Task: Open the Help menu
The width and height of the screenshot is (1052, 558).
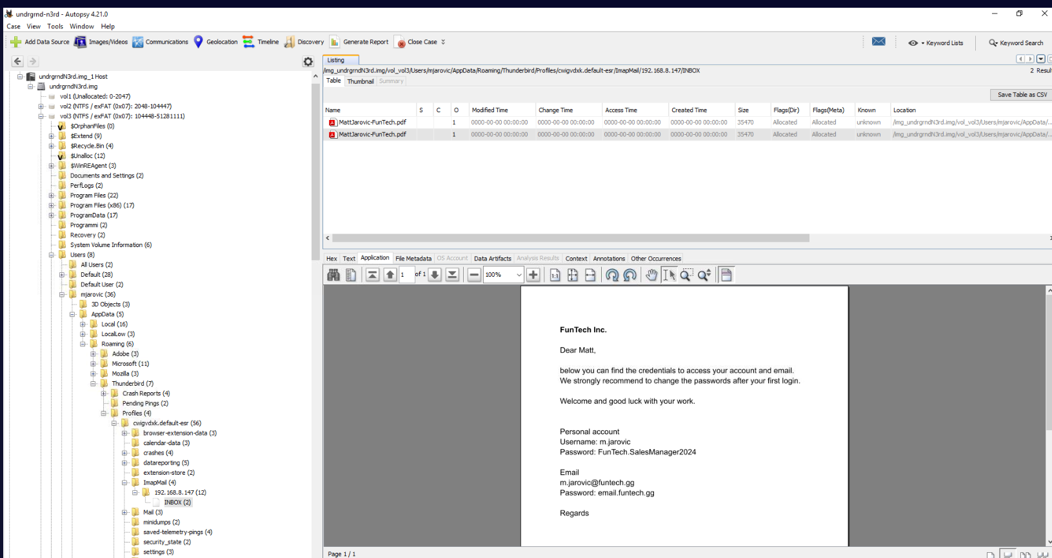Action: coord(108,26)
